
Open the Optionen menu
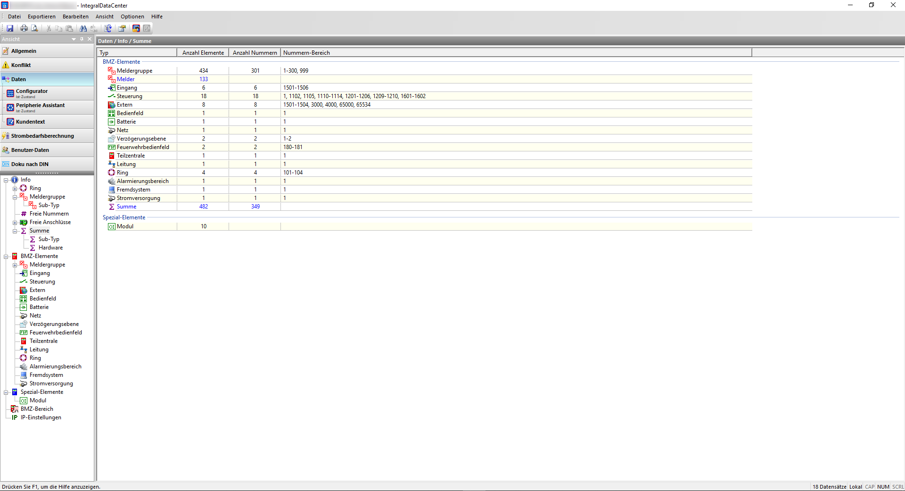pyautogui.click(x=132, y=17)
